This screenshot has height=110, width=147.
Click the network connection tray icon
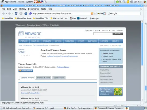(x=120, y=2)
